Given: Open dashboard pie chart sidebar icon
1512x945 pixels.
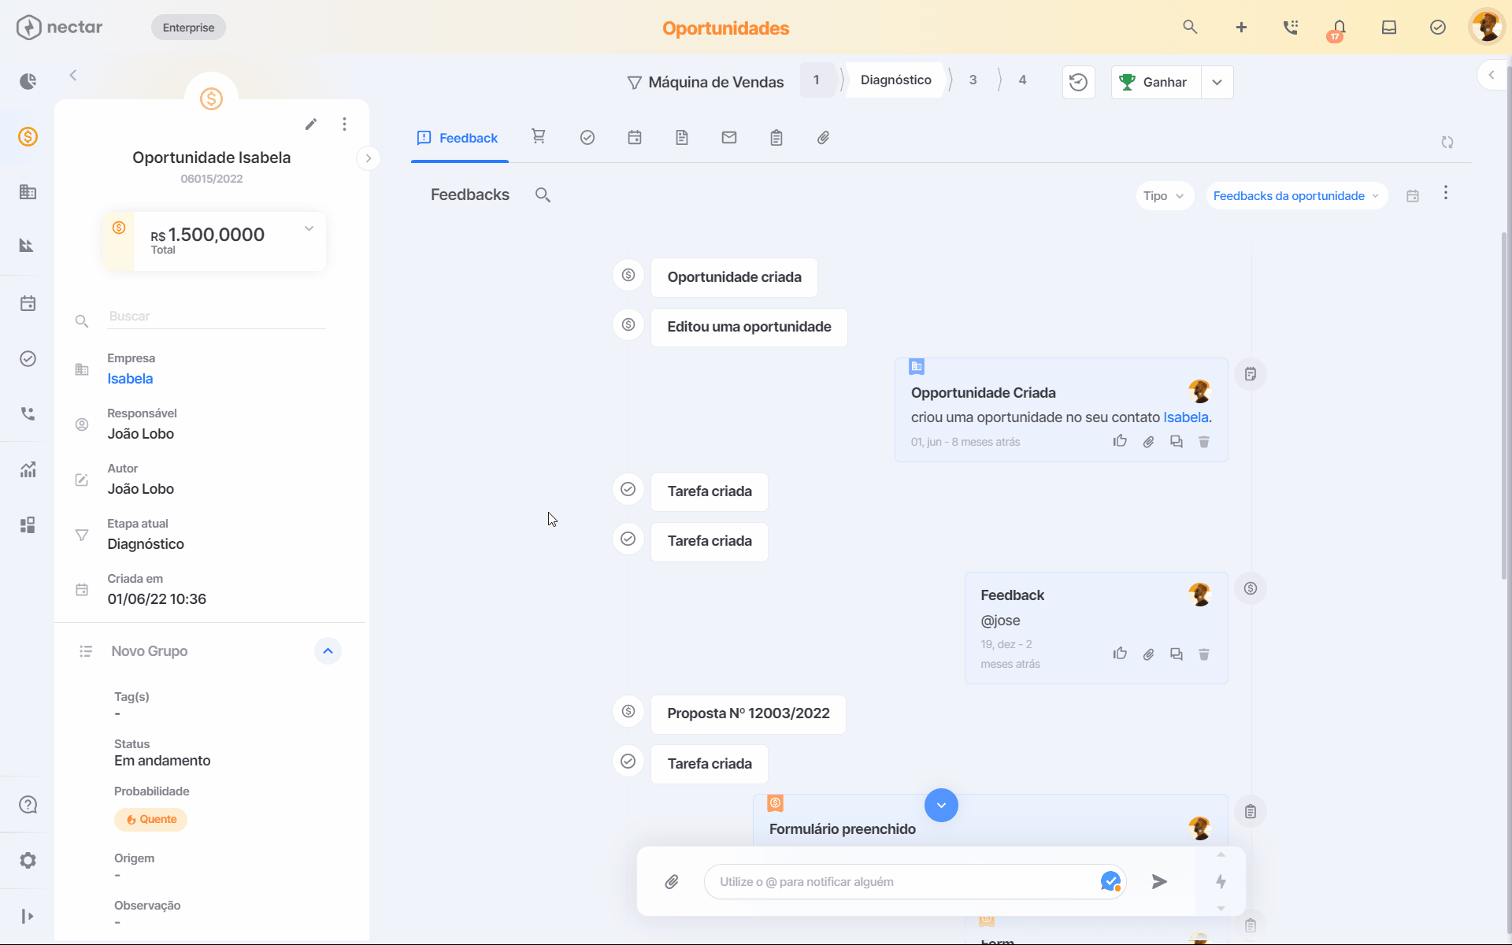Looking at the screenshot, I should (x=28, y=81).
